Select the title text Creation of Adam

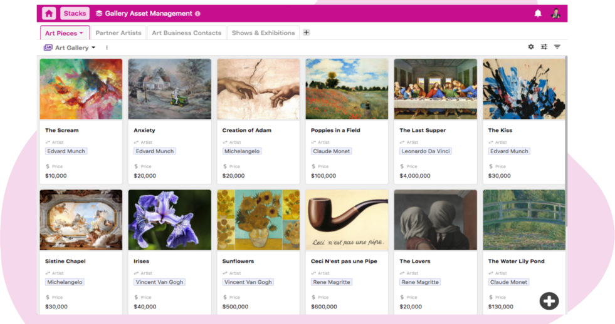click(x=247, y=130)
